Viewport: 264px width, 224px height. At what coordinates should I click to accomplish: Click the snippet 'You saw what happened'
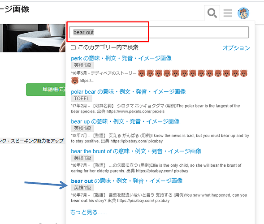click(x=159, y=198)
